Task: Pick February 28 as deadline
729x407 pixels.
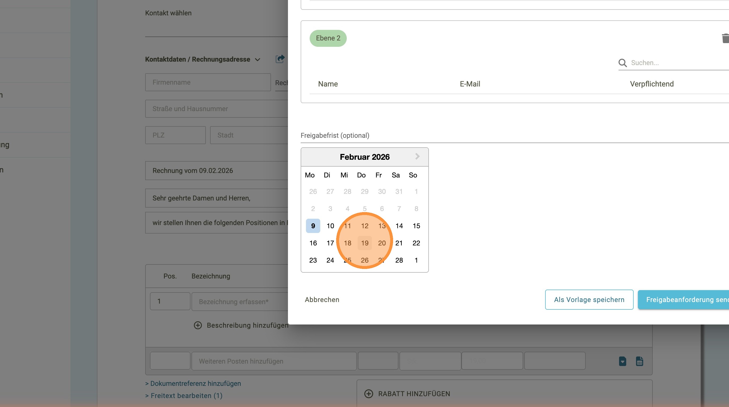Action: [399, 260]
